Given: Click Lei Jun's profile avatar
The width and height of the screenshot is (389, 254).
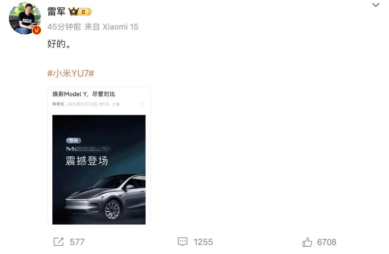Looking at the screenshot, I should [x=25, y=18].
